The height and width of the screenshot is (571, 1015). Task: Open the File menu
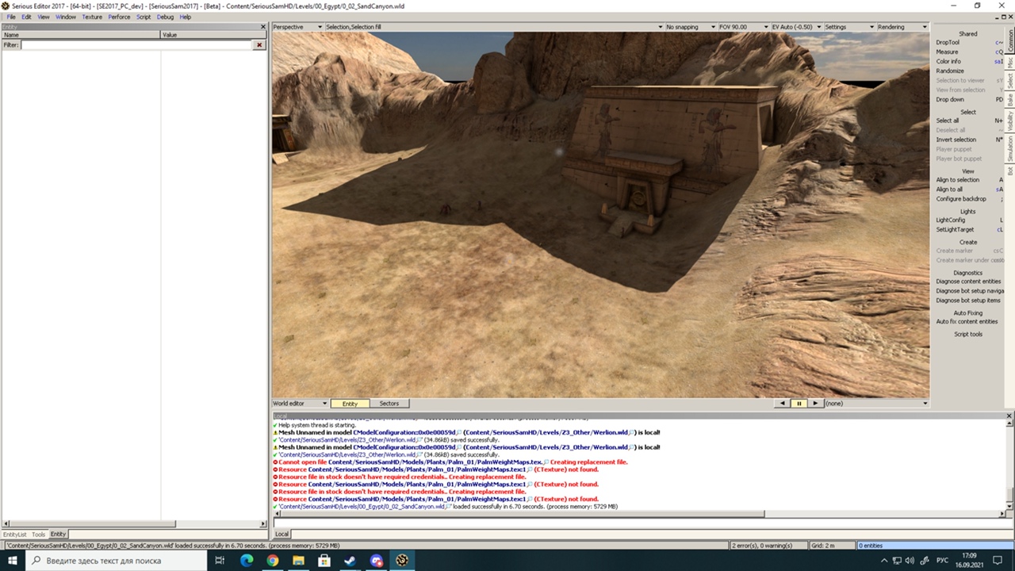coord(11,17)
